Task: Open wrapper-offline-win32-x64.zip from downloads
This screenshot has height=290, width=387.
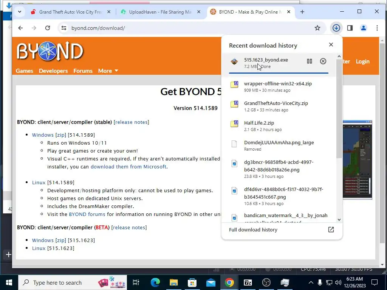Action: [279, 87]
